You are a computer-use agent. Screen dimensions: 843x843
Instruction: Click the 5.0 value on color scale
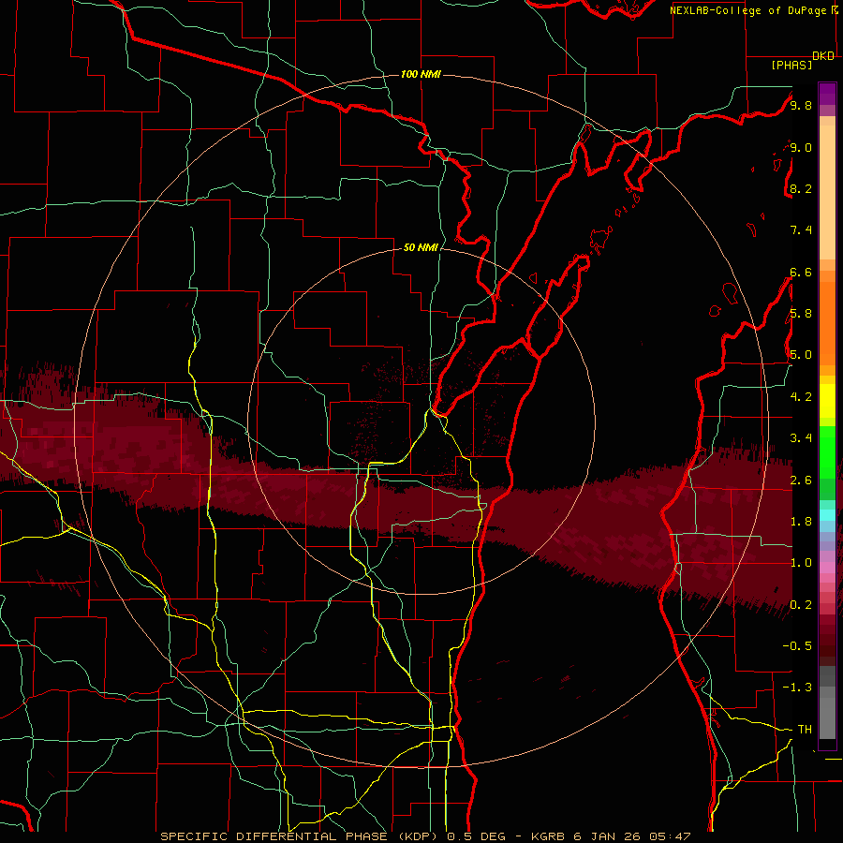click(801, 355)
